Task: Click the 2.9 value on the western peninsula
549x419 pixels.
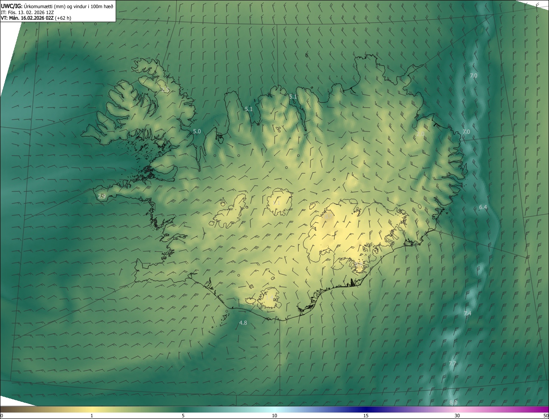Action: 102,196
